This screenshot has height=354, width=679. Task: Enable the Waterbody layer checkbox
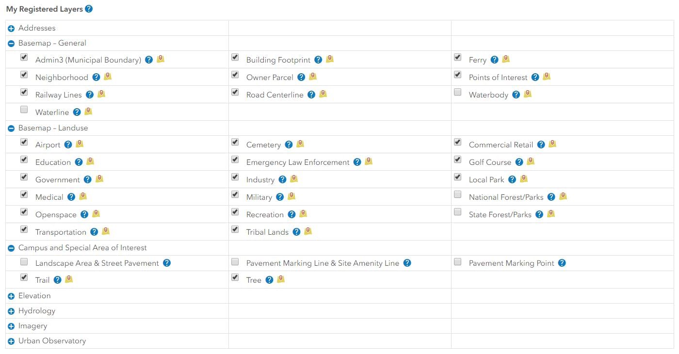458,92
